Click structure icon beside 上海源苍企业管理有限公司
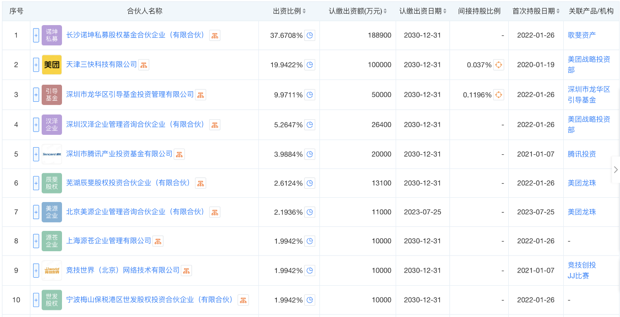Image resolution: width=620 pixels, height=317 pixels. click(158, 241)
